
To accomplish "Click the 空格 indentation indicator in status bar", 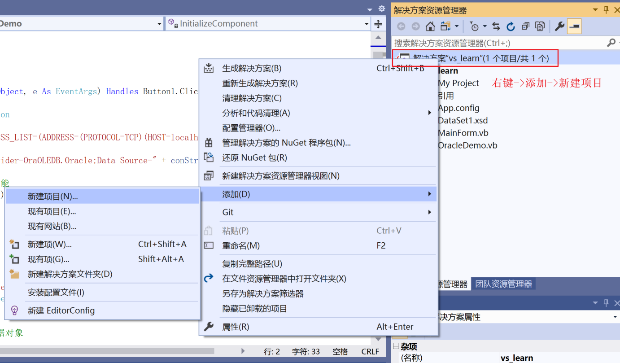I will tap(340, 351).
